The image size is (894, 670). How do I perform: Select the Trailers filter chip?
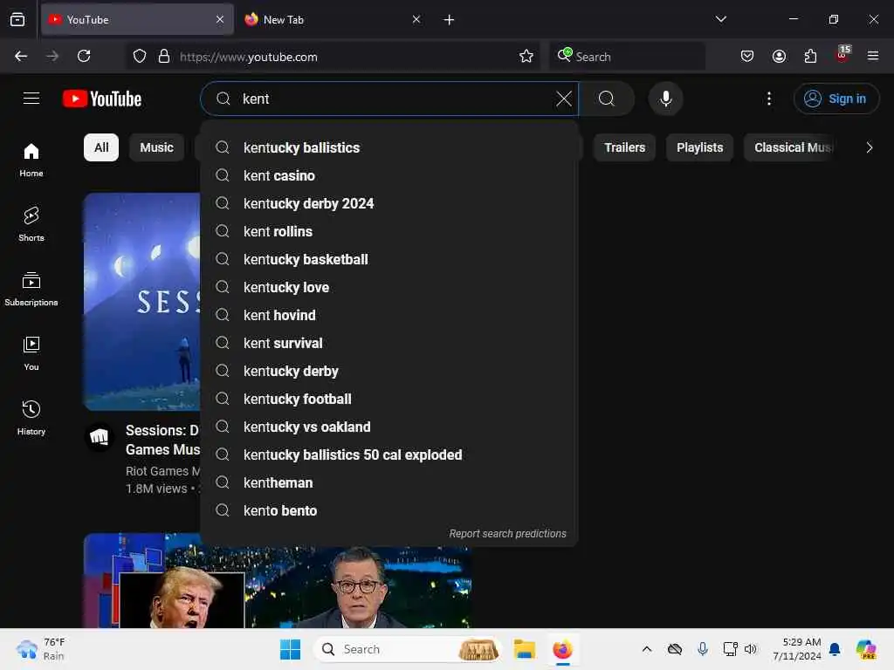point(624,147)
